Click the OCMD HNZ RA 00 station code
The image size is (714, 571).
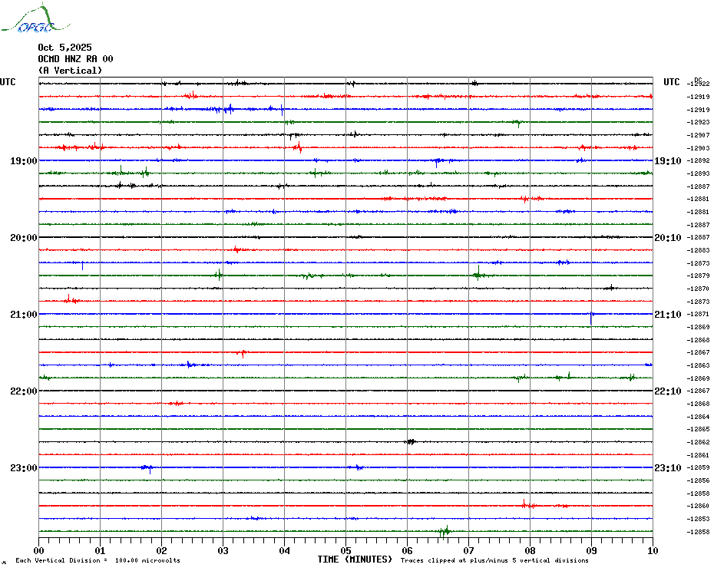click(75, 59)
